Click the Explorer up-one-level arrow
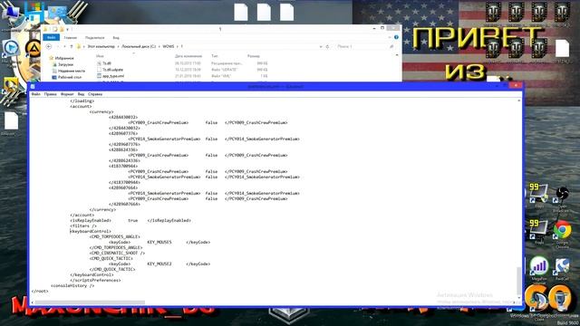 pyautogui.click(x=72, y=46)
